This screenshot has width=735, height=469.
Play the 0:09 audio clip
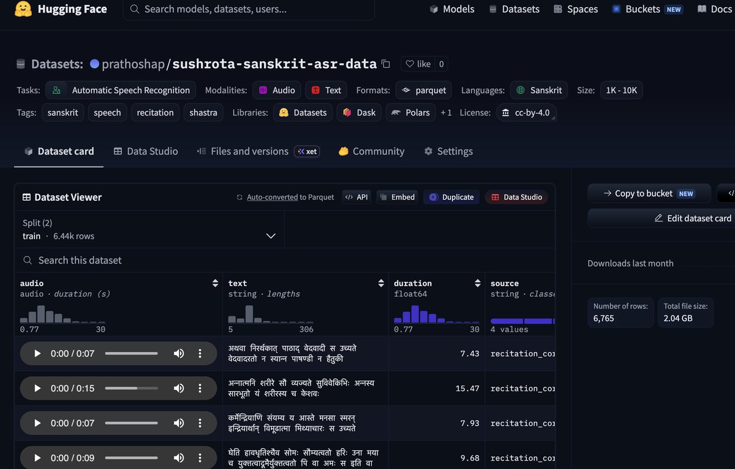(x=37, y=458)
